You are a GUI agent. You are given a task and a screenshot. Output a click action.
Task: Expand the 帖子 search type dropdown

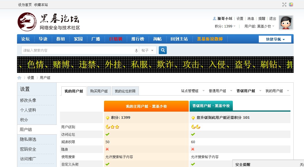pyautogui.click(x=148, y=51)
